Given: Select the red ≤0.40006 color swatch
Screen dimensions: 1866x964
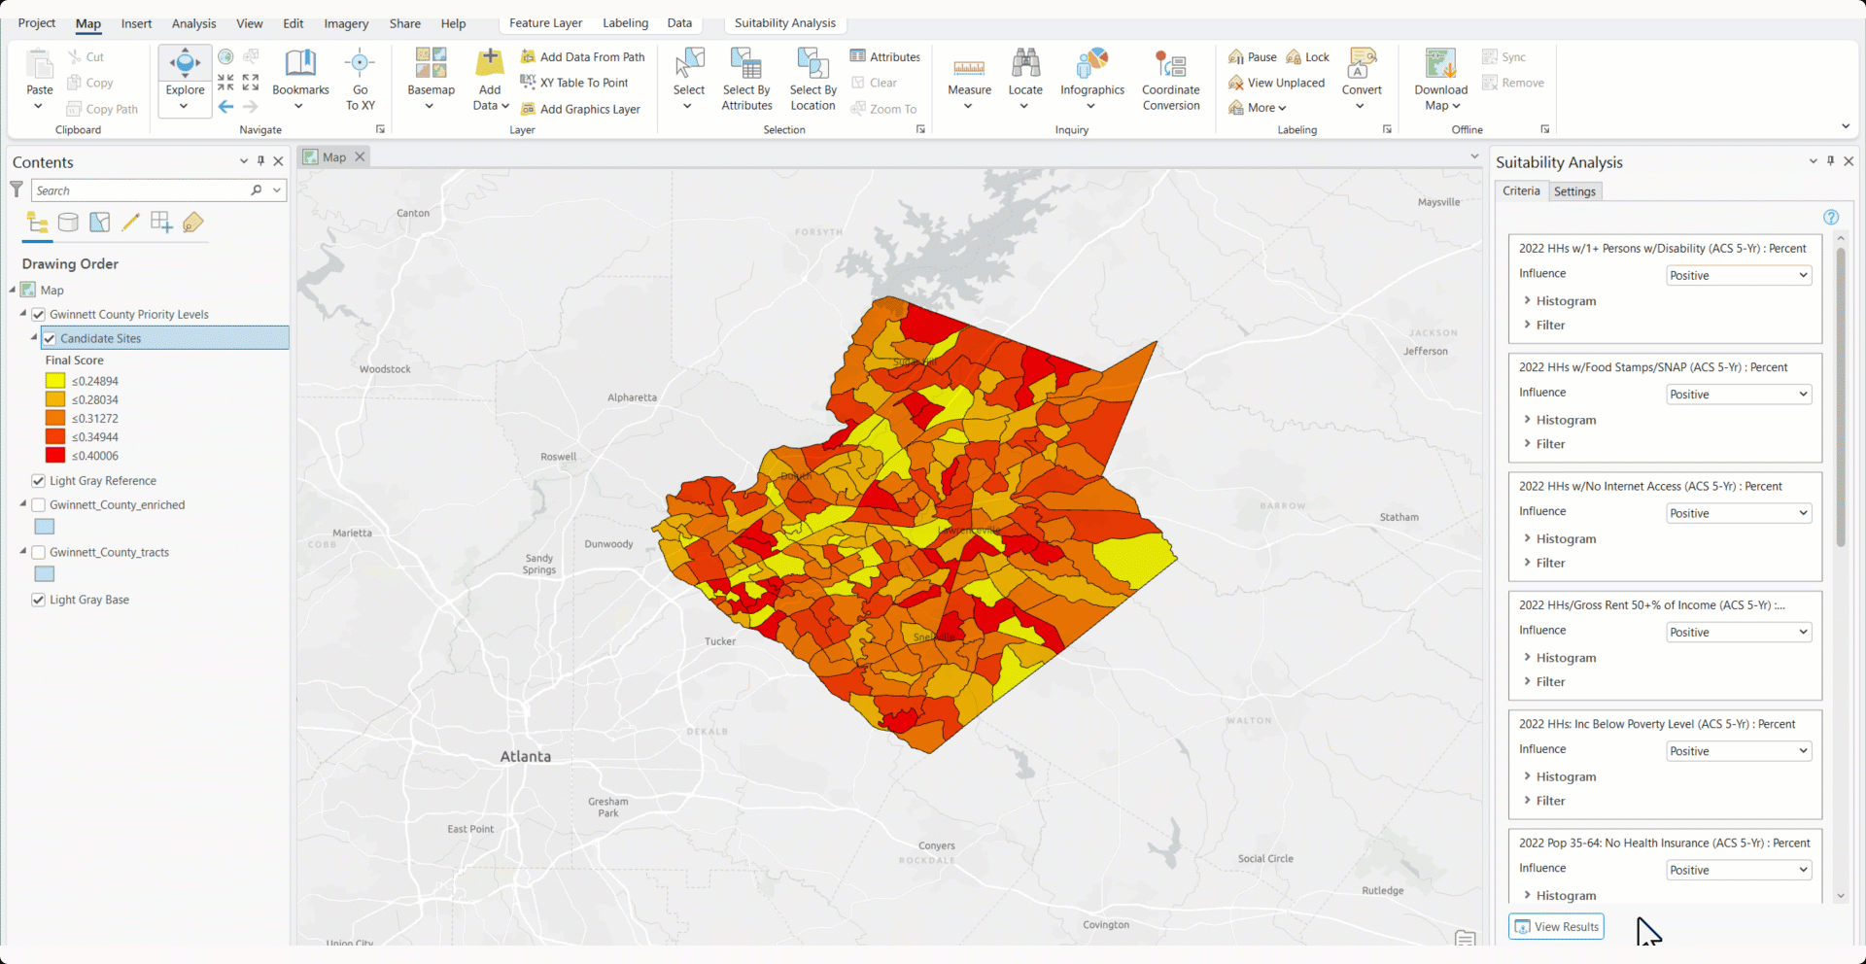Looking at the screenshot, I should coord(55,455).
